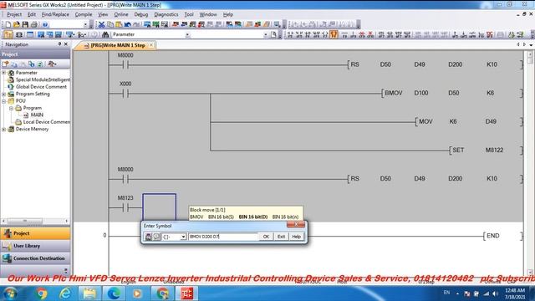Image resolution: width=535 pixels, height=301 pixels.
Task: Click the instruction input field with BMOV text
Action: (223, 237)
